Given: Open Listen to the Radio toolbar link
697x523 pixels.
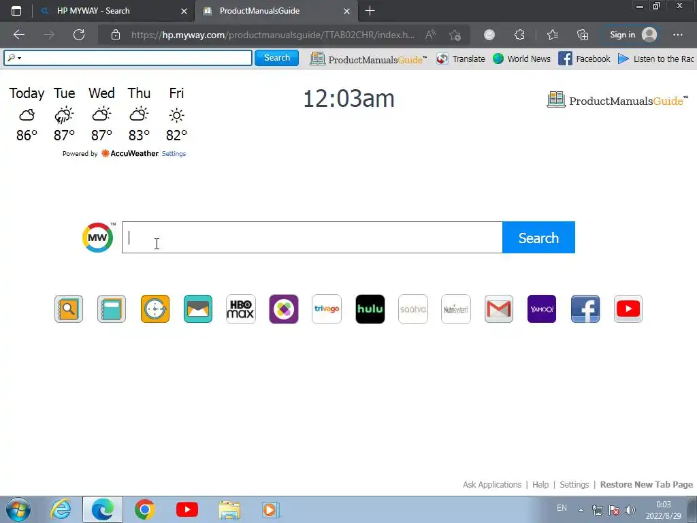Looking at the screenshot, I should pyautogui.click(x=655, y=59).
